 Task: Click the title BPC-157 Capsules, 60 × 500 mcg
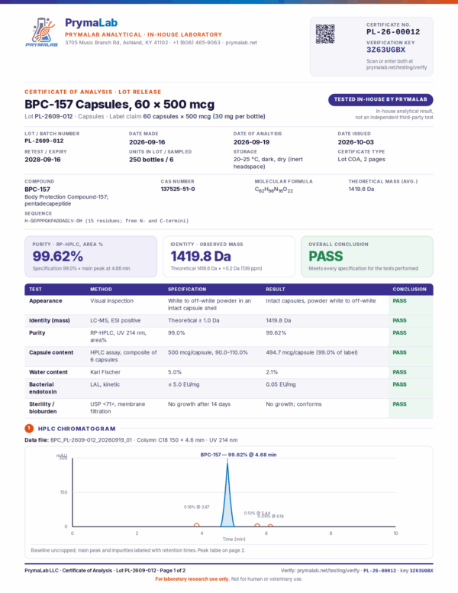(x=119, y=104)
